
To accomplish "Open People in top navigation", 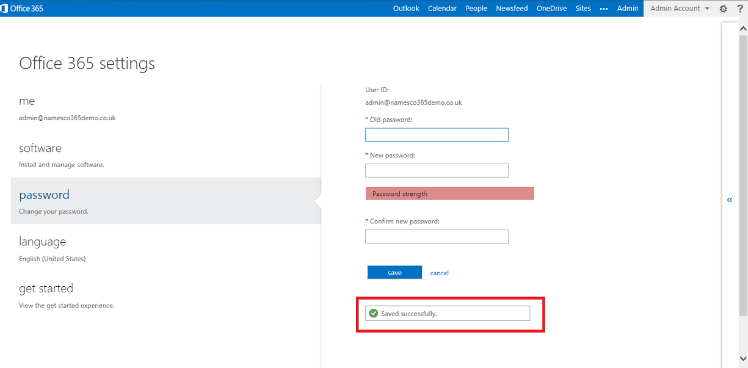I will click(476, 9).
